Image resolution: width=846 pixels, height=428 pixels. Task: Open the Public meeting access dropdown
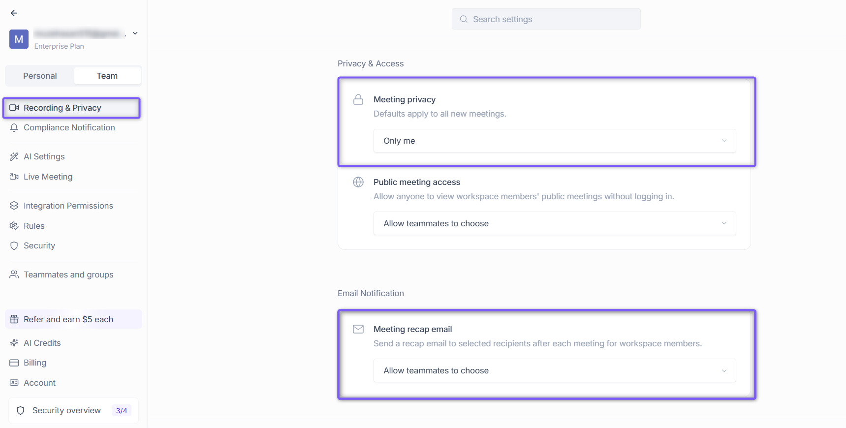tap(555, 223)
